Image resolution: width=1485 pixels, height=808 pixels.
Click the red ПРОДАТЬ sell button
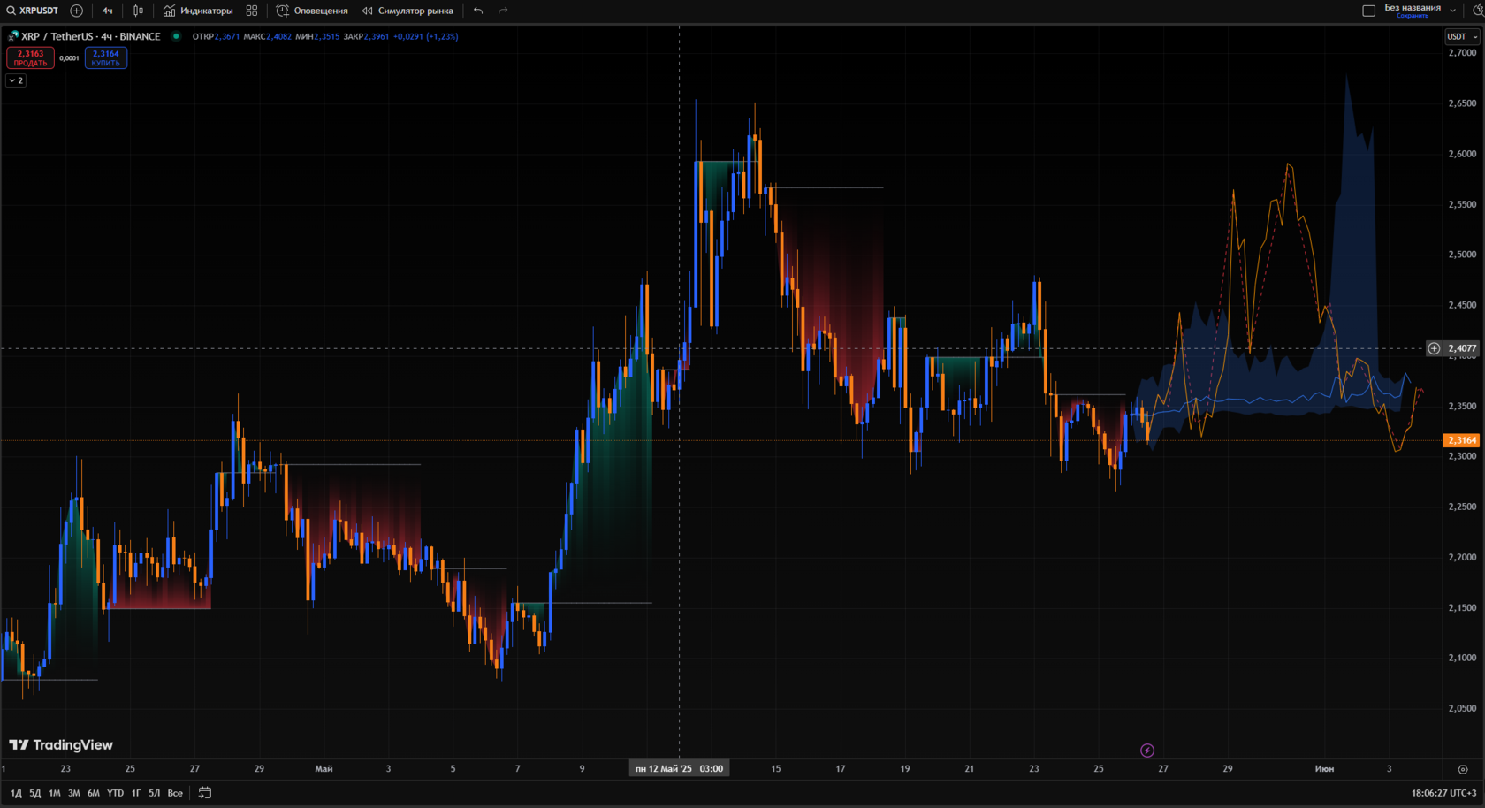click(x=30, y=57)
